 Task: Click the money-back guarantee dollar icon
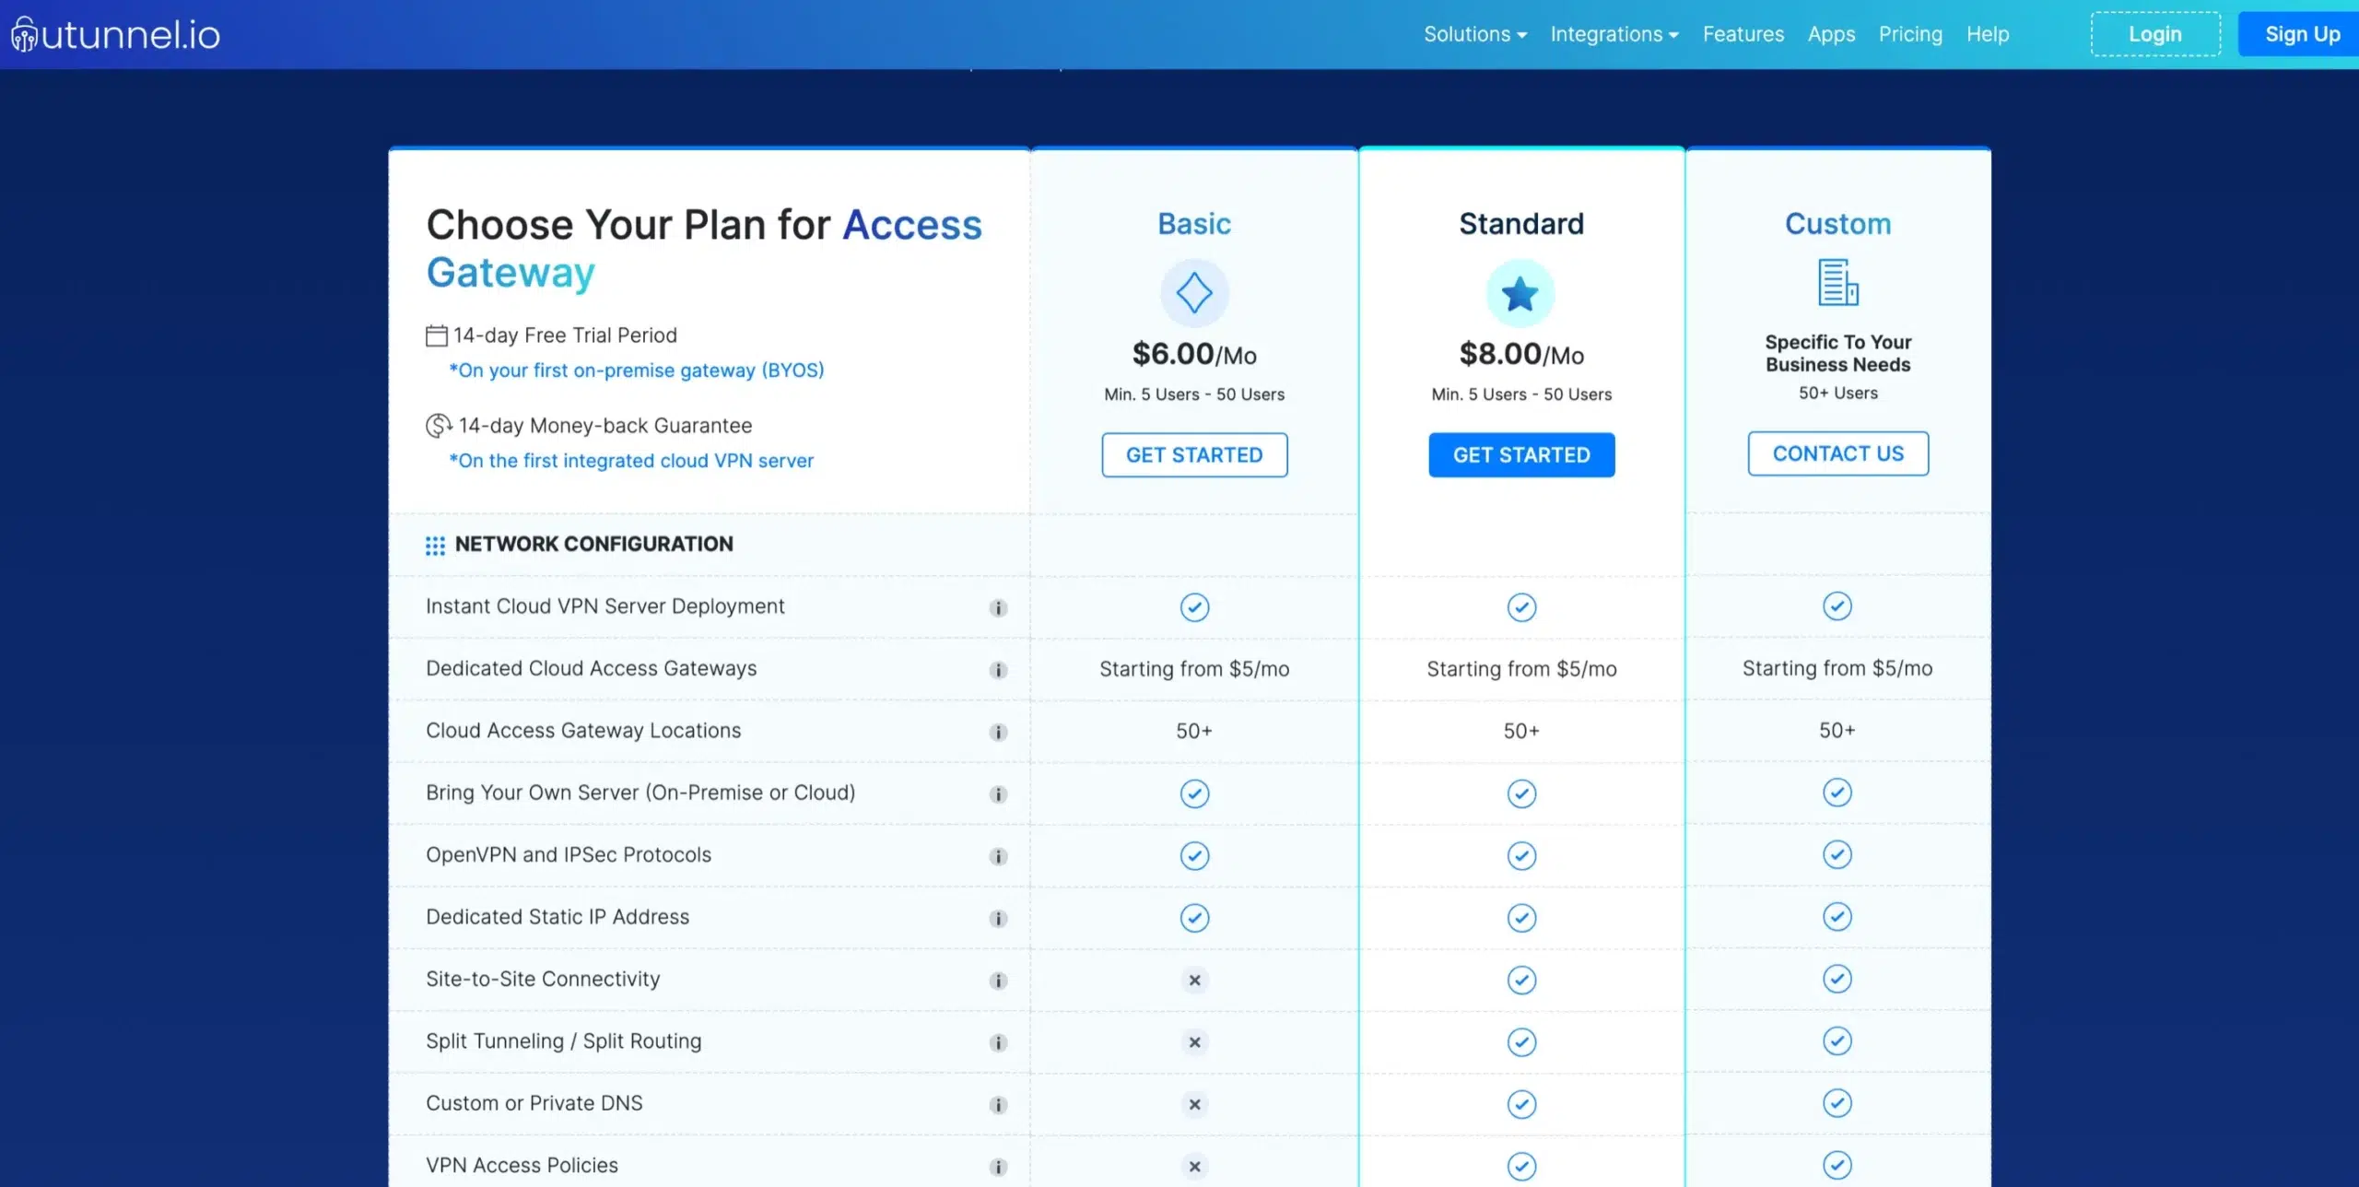[439, 426]
